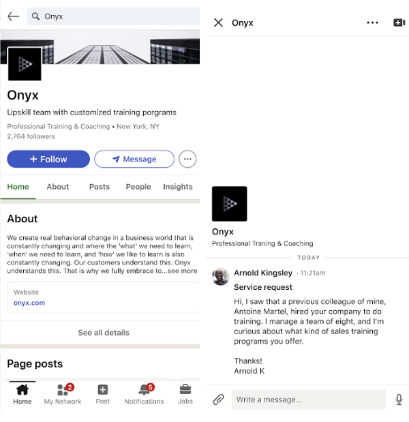Tap the microphone voice message icon

pyautogui.click(x=399, y=400)
